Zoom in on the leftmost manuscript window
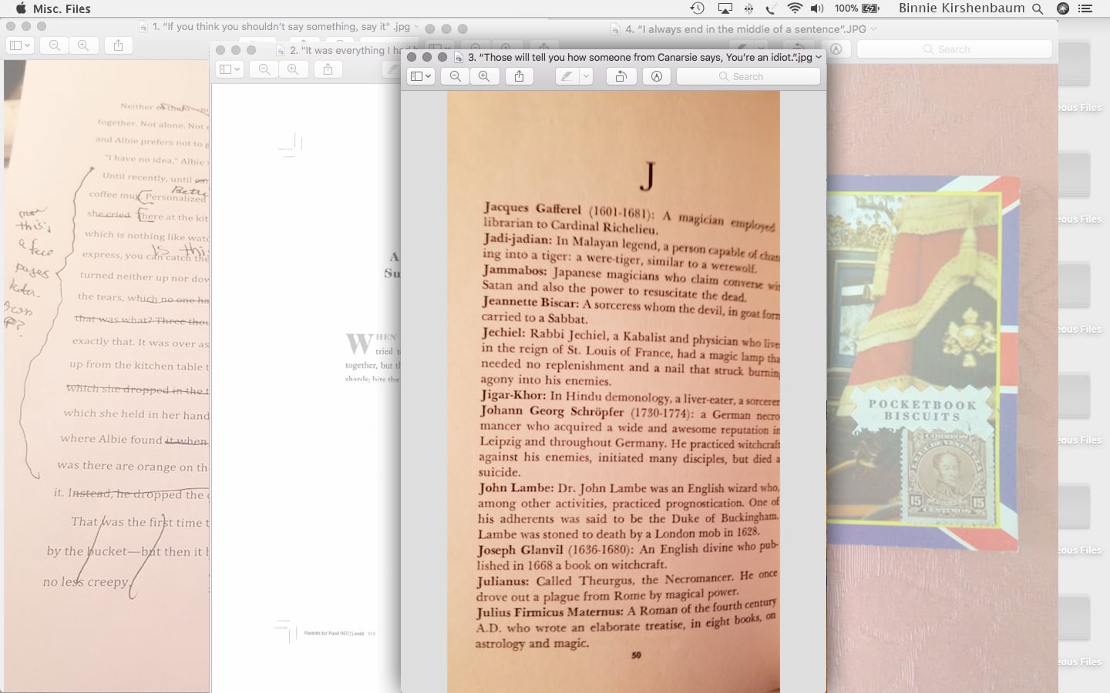 point(83,45)
